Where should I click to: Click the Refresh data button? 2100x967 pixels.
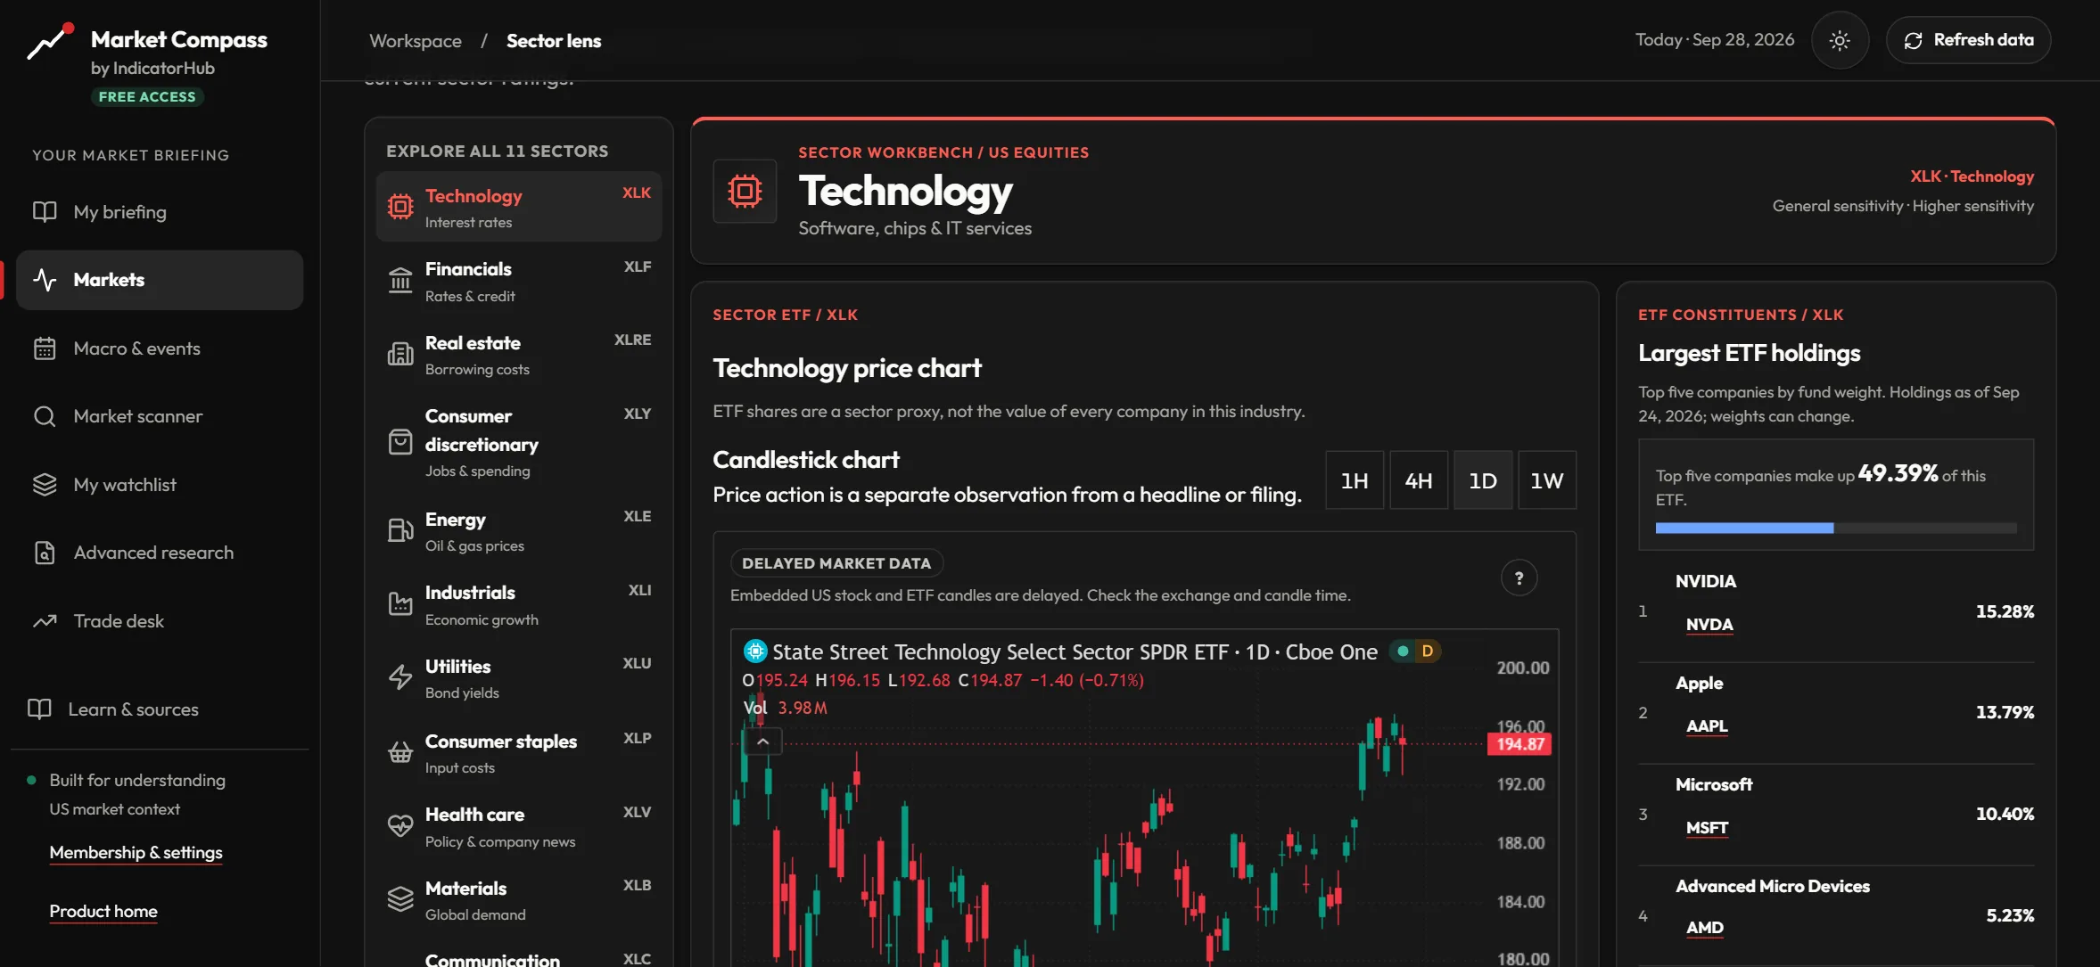[x=1968, y=40]
